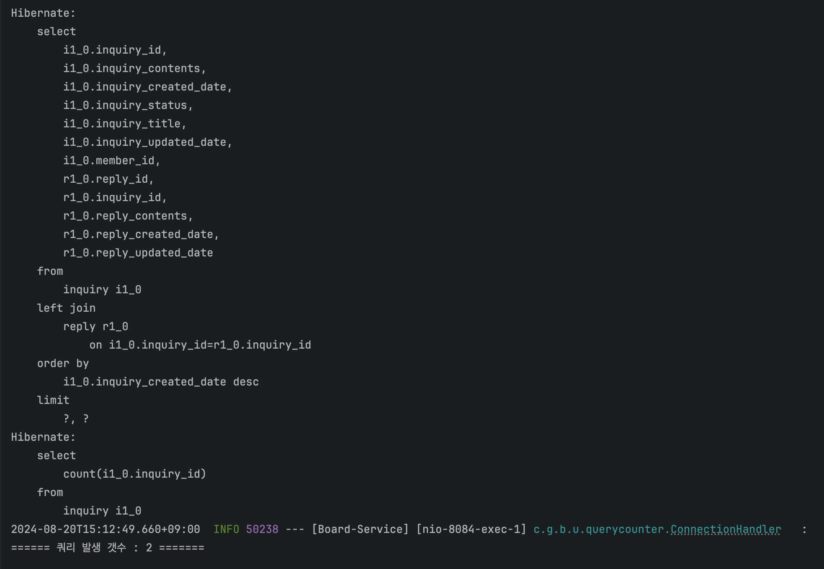This screenshot has height=569, width=824.
Task: Click 'r1_0.reply_created_date,' line
Action: [141, 234]
